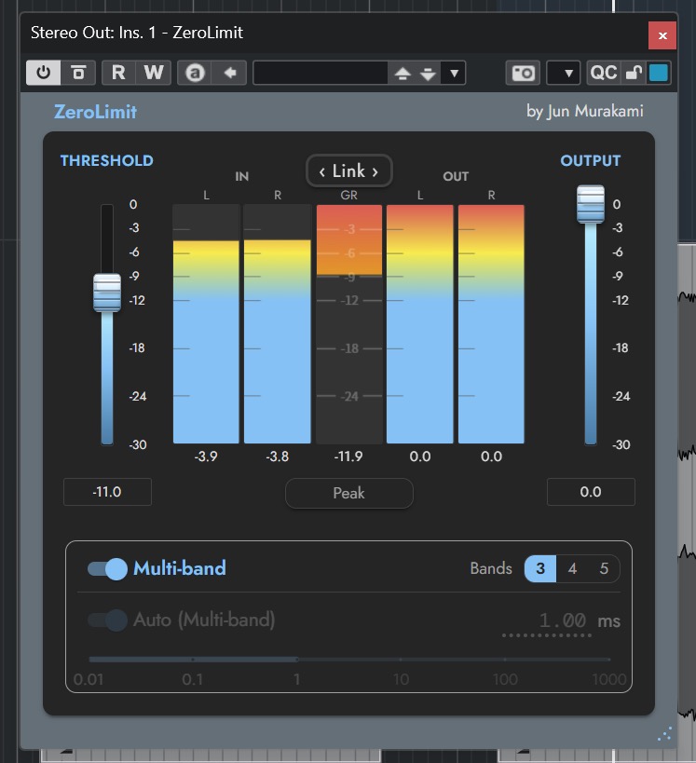Click the OUT right meter

click(x=491, y=324)
